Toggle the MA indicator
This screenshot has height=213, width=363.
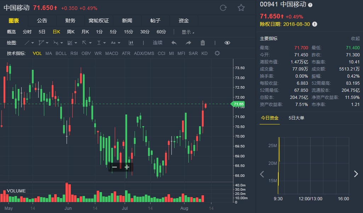click(x=49, y=53)
